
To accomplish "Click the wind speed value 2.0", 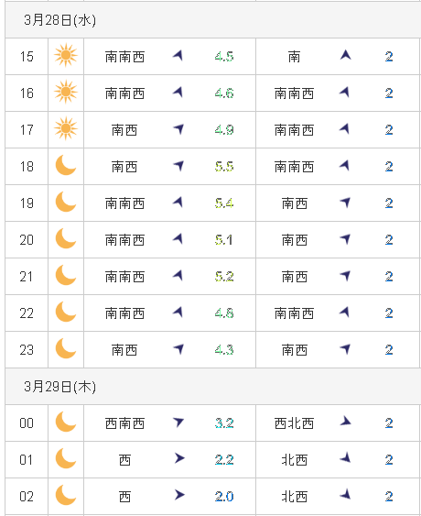I will point(224,496).
